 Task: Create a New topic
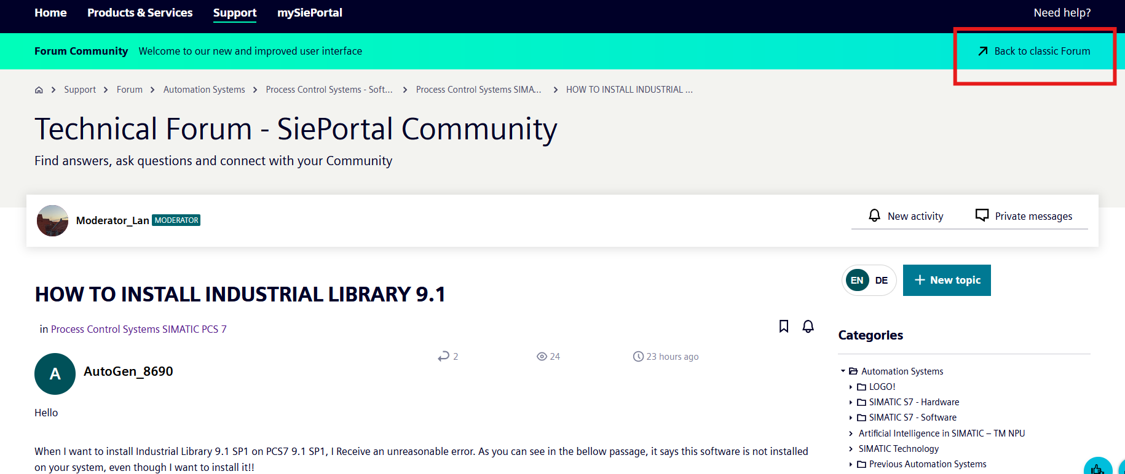tap(947, 280)
